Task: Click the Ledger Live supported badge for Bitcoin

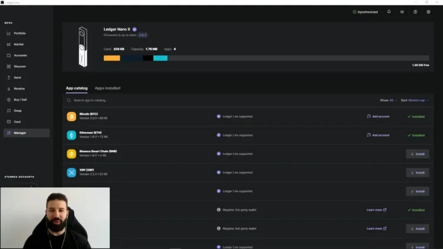Action: (234, 117)
